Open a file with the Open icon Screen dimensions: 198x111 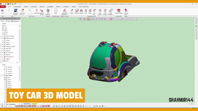pyautogui.click(x=3, y=11)
